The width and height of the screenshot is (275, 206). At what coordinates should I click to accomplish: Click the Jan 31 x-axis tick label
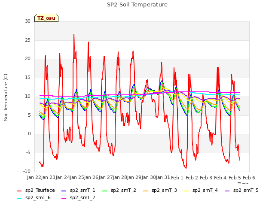point(163,178)
